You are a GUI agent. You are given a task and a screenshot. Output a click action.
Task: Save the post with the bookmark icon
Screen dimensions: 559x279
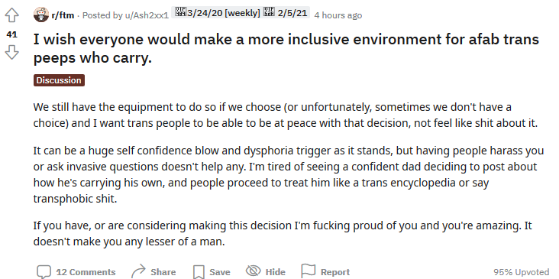[199, 272]
